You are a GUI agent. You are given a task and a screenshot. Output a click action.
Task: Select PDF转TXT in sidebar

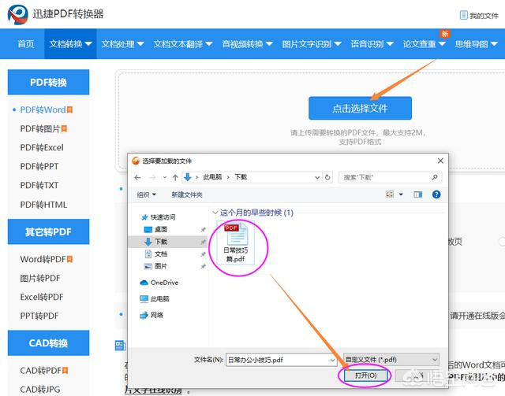tap(39, 186)
